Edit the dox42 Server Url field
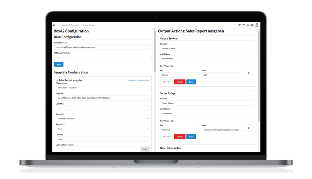This screenshot has height=179, width=312. 103,47
